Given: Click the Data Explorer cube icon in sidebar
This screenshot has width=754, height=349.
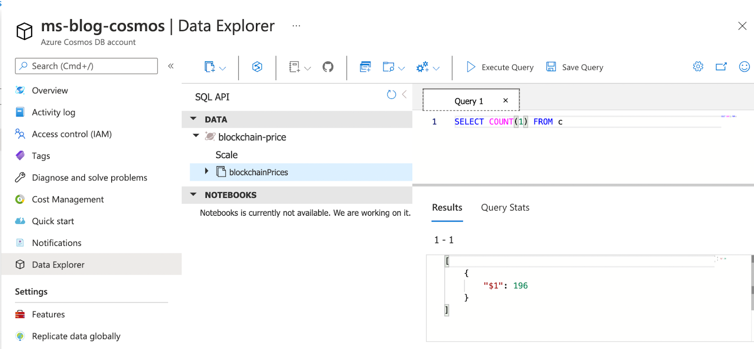Looking at the screenshot, I should tap(20, 264).
